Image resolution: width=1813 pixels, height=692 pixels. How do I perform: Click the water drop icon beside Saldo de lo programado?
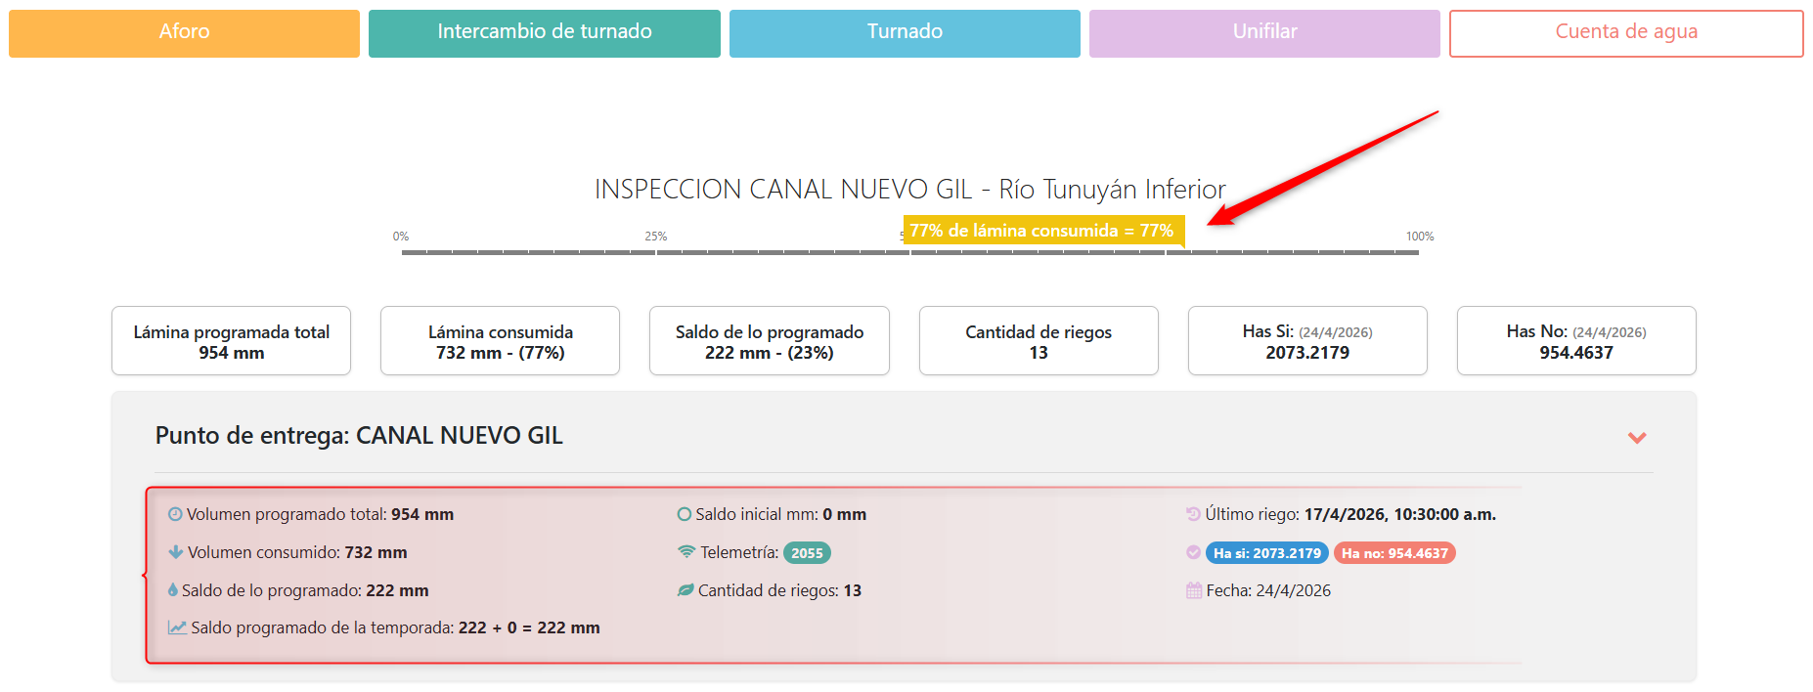[x=173, y=590]
